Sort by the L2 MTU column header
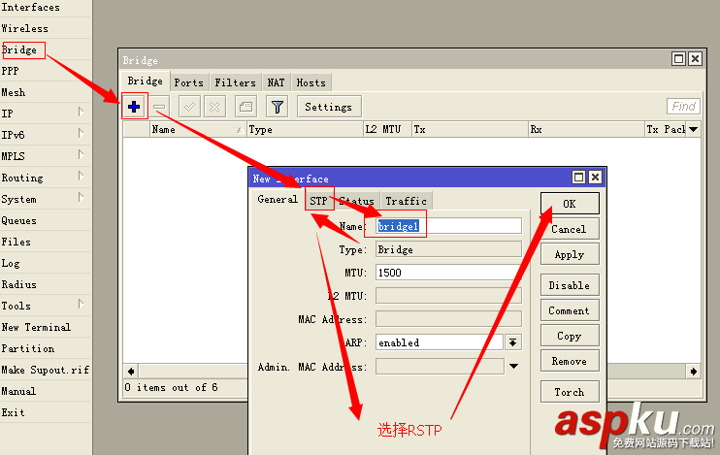Viewport: 720px width, 455px height. [387, 129]
